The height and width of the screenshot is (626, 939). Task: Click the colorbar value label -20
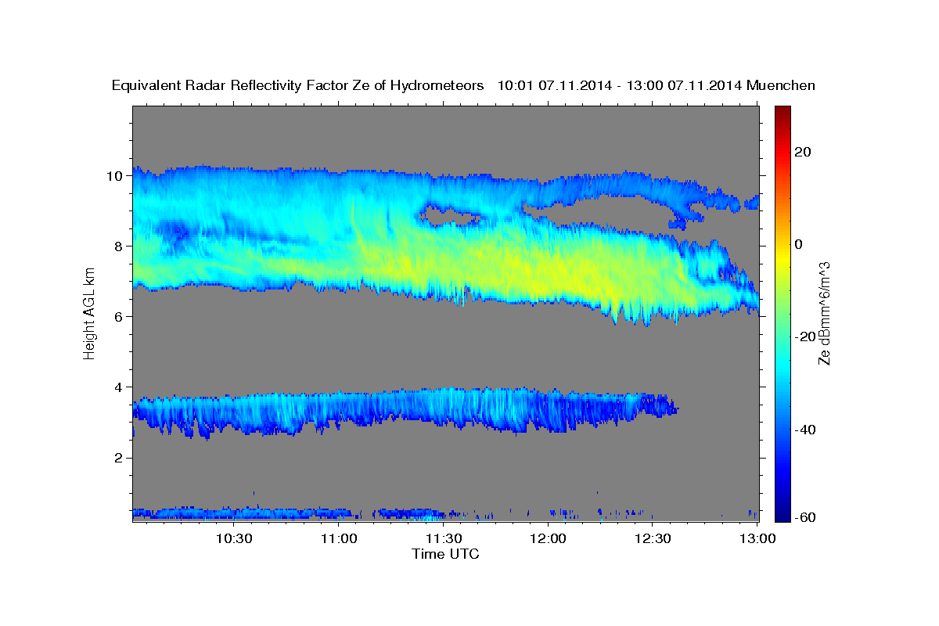(806, 336)
